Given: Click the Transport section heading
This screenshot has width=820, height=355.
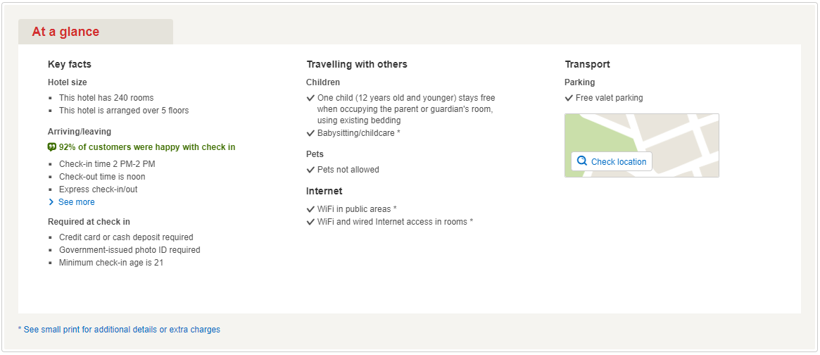Looking at the screenshot, I should click(587, 64).
